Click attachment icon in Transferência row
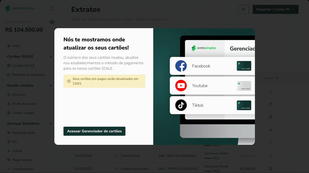Image resolution: width=309 pixels, height=173 pixels. 270,156
